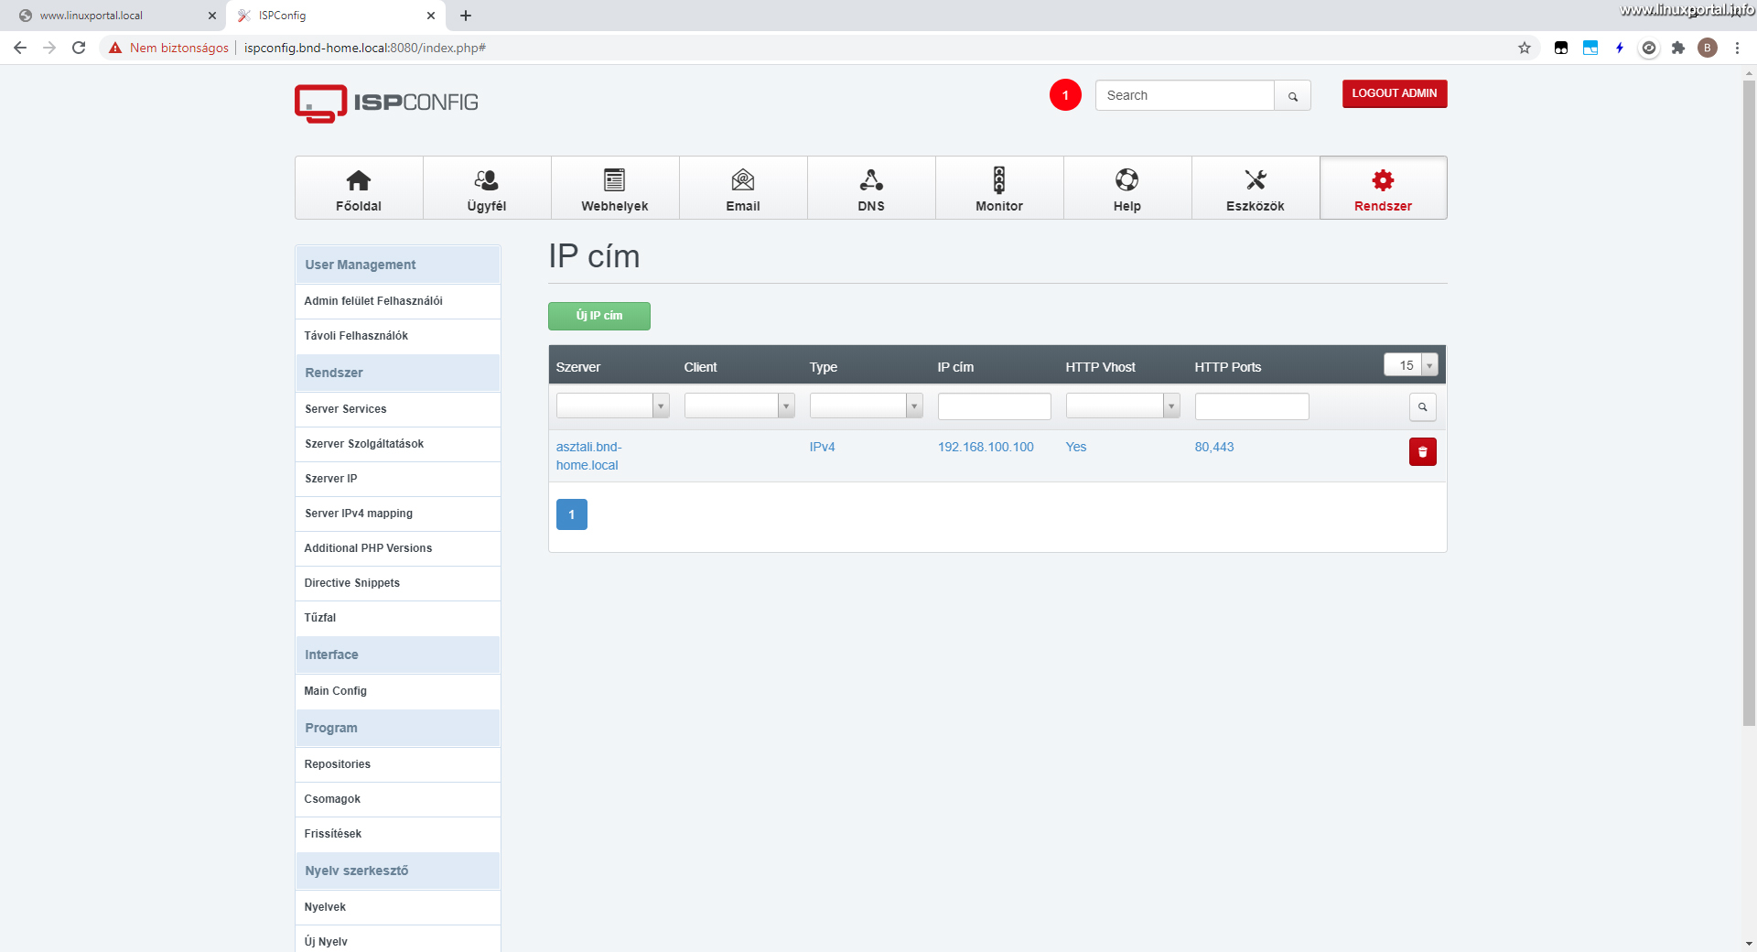
Task: Open Additional PHP Versions item
Action: (x=398, y=548)
